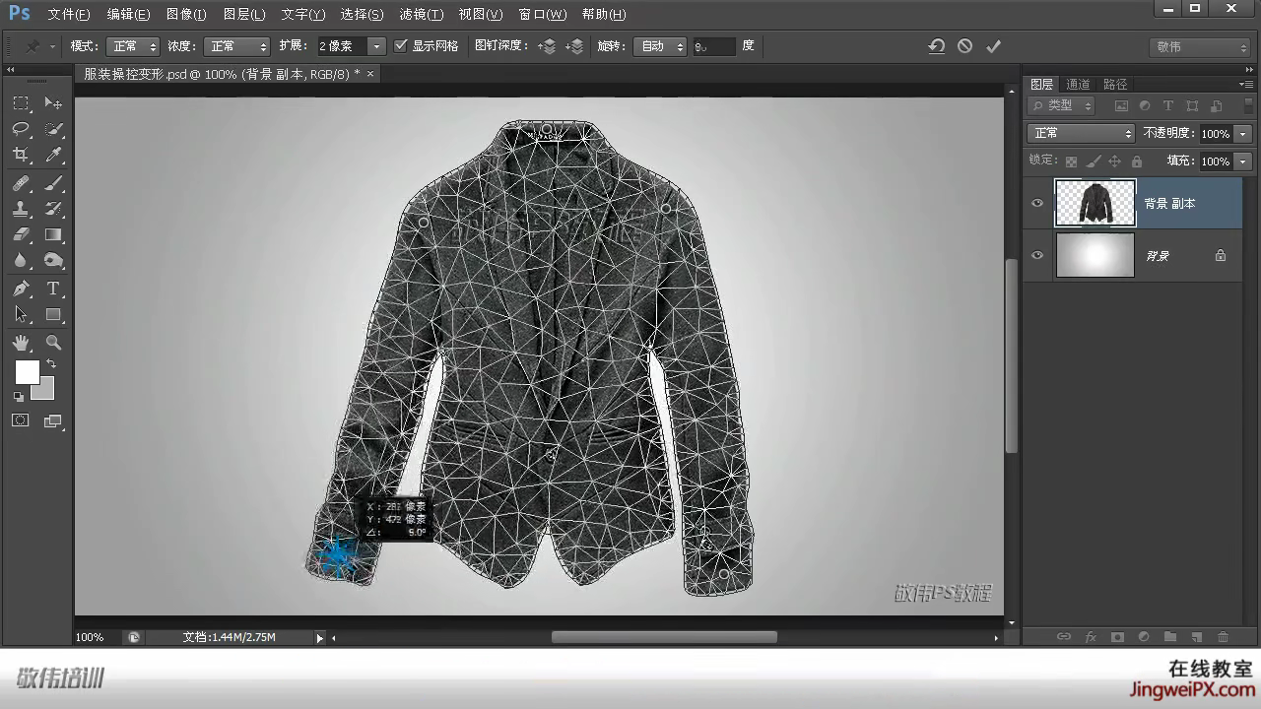
Task: Select the Horizontal Type tool
Action: pos(53,289)
